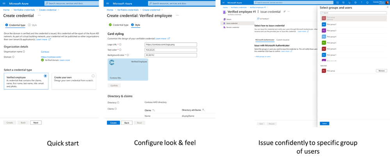
Task: Select Pilot group 5 in the list
Action: point(353,43)
